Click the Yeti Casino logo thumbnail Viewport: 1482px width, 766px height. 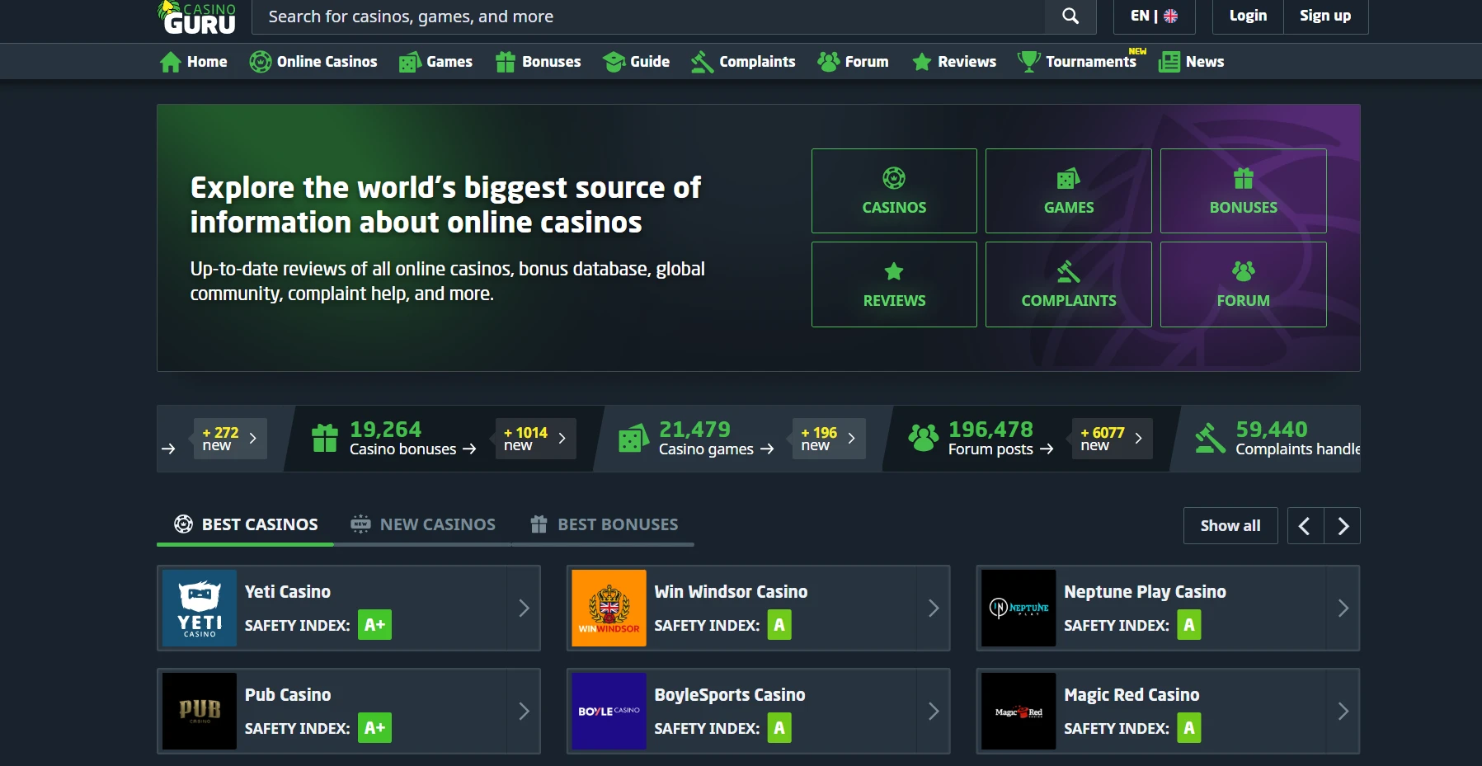tap(200, 609)
